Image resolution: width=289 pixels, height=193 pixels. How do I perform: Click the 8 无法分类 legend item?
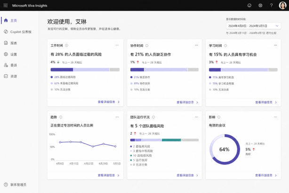point(138,165)
